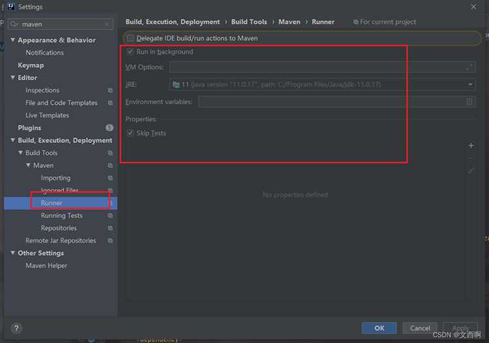Collapse Appearance & Behavior section arrow
Viewport: 489px width, 343px height.
coord(13,40)
